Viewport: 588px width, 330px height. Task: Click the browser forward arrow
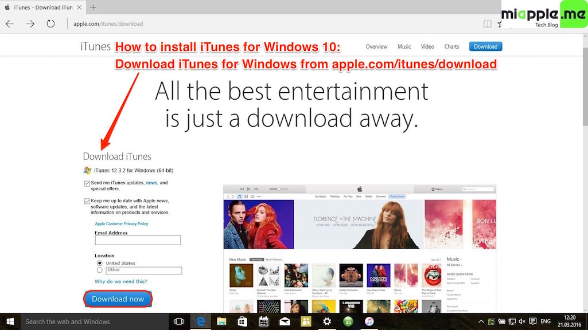click(30, 23)
